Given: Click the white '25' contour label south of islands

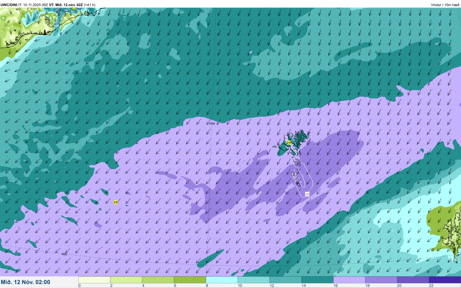Looking at the screenshot, I should point(307,194).
